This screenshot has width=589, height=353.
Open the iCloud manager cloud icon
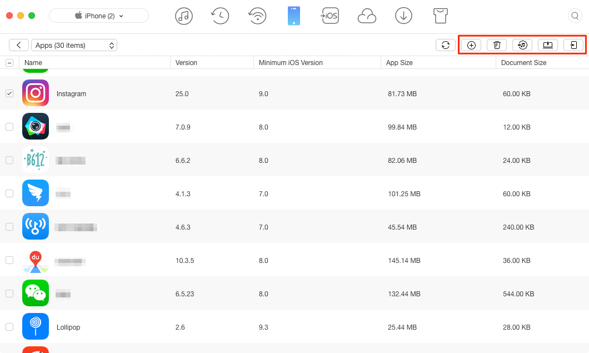[x=367, y=16]
